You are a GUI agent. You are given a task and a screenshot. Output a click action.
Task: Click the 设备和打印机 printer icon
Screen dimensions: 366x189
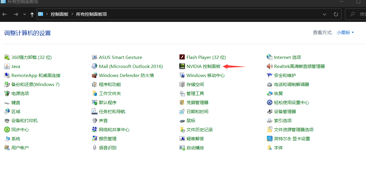coord(7,120)
